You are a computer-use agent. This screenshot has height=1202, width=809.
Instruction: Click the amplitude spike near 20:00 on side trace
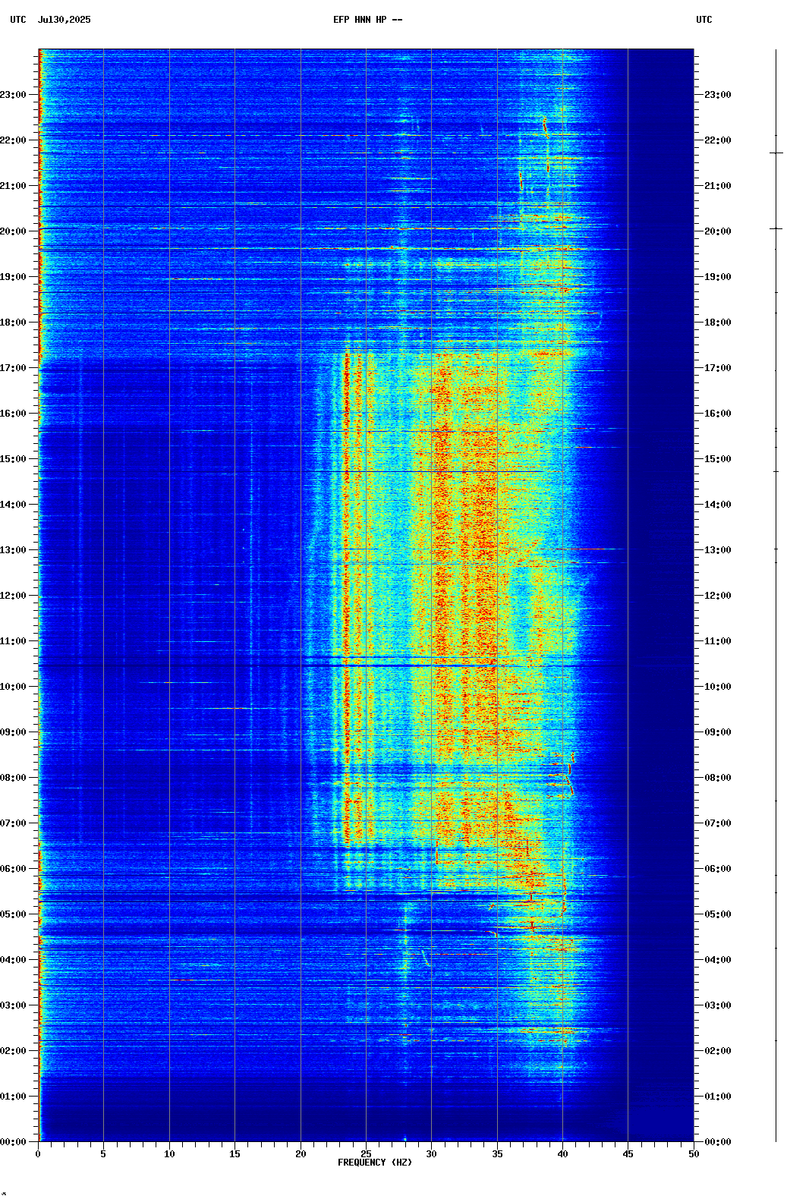click(x=776, y=228)
